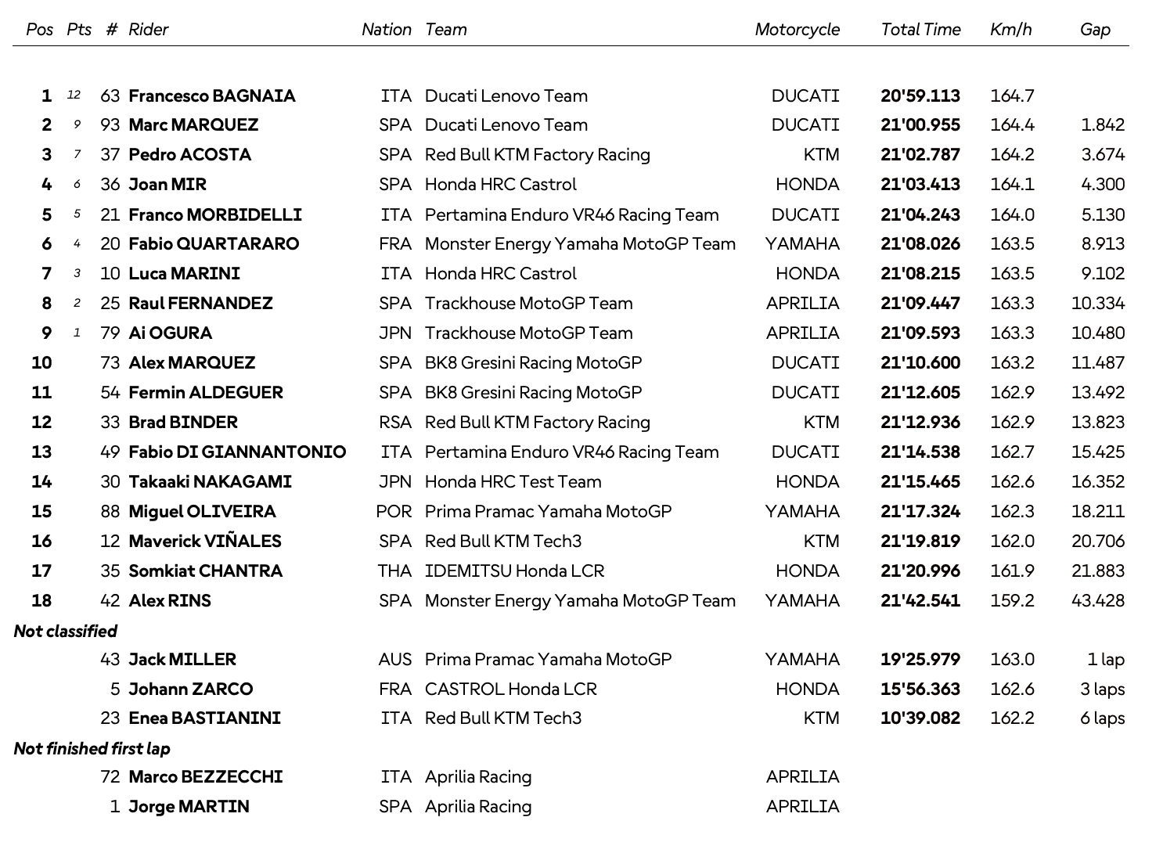Click the Not classified section label
The height and width of the screenshot is (864, 1163).
click(66, 632)
